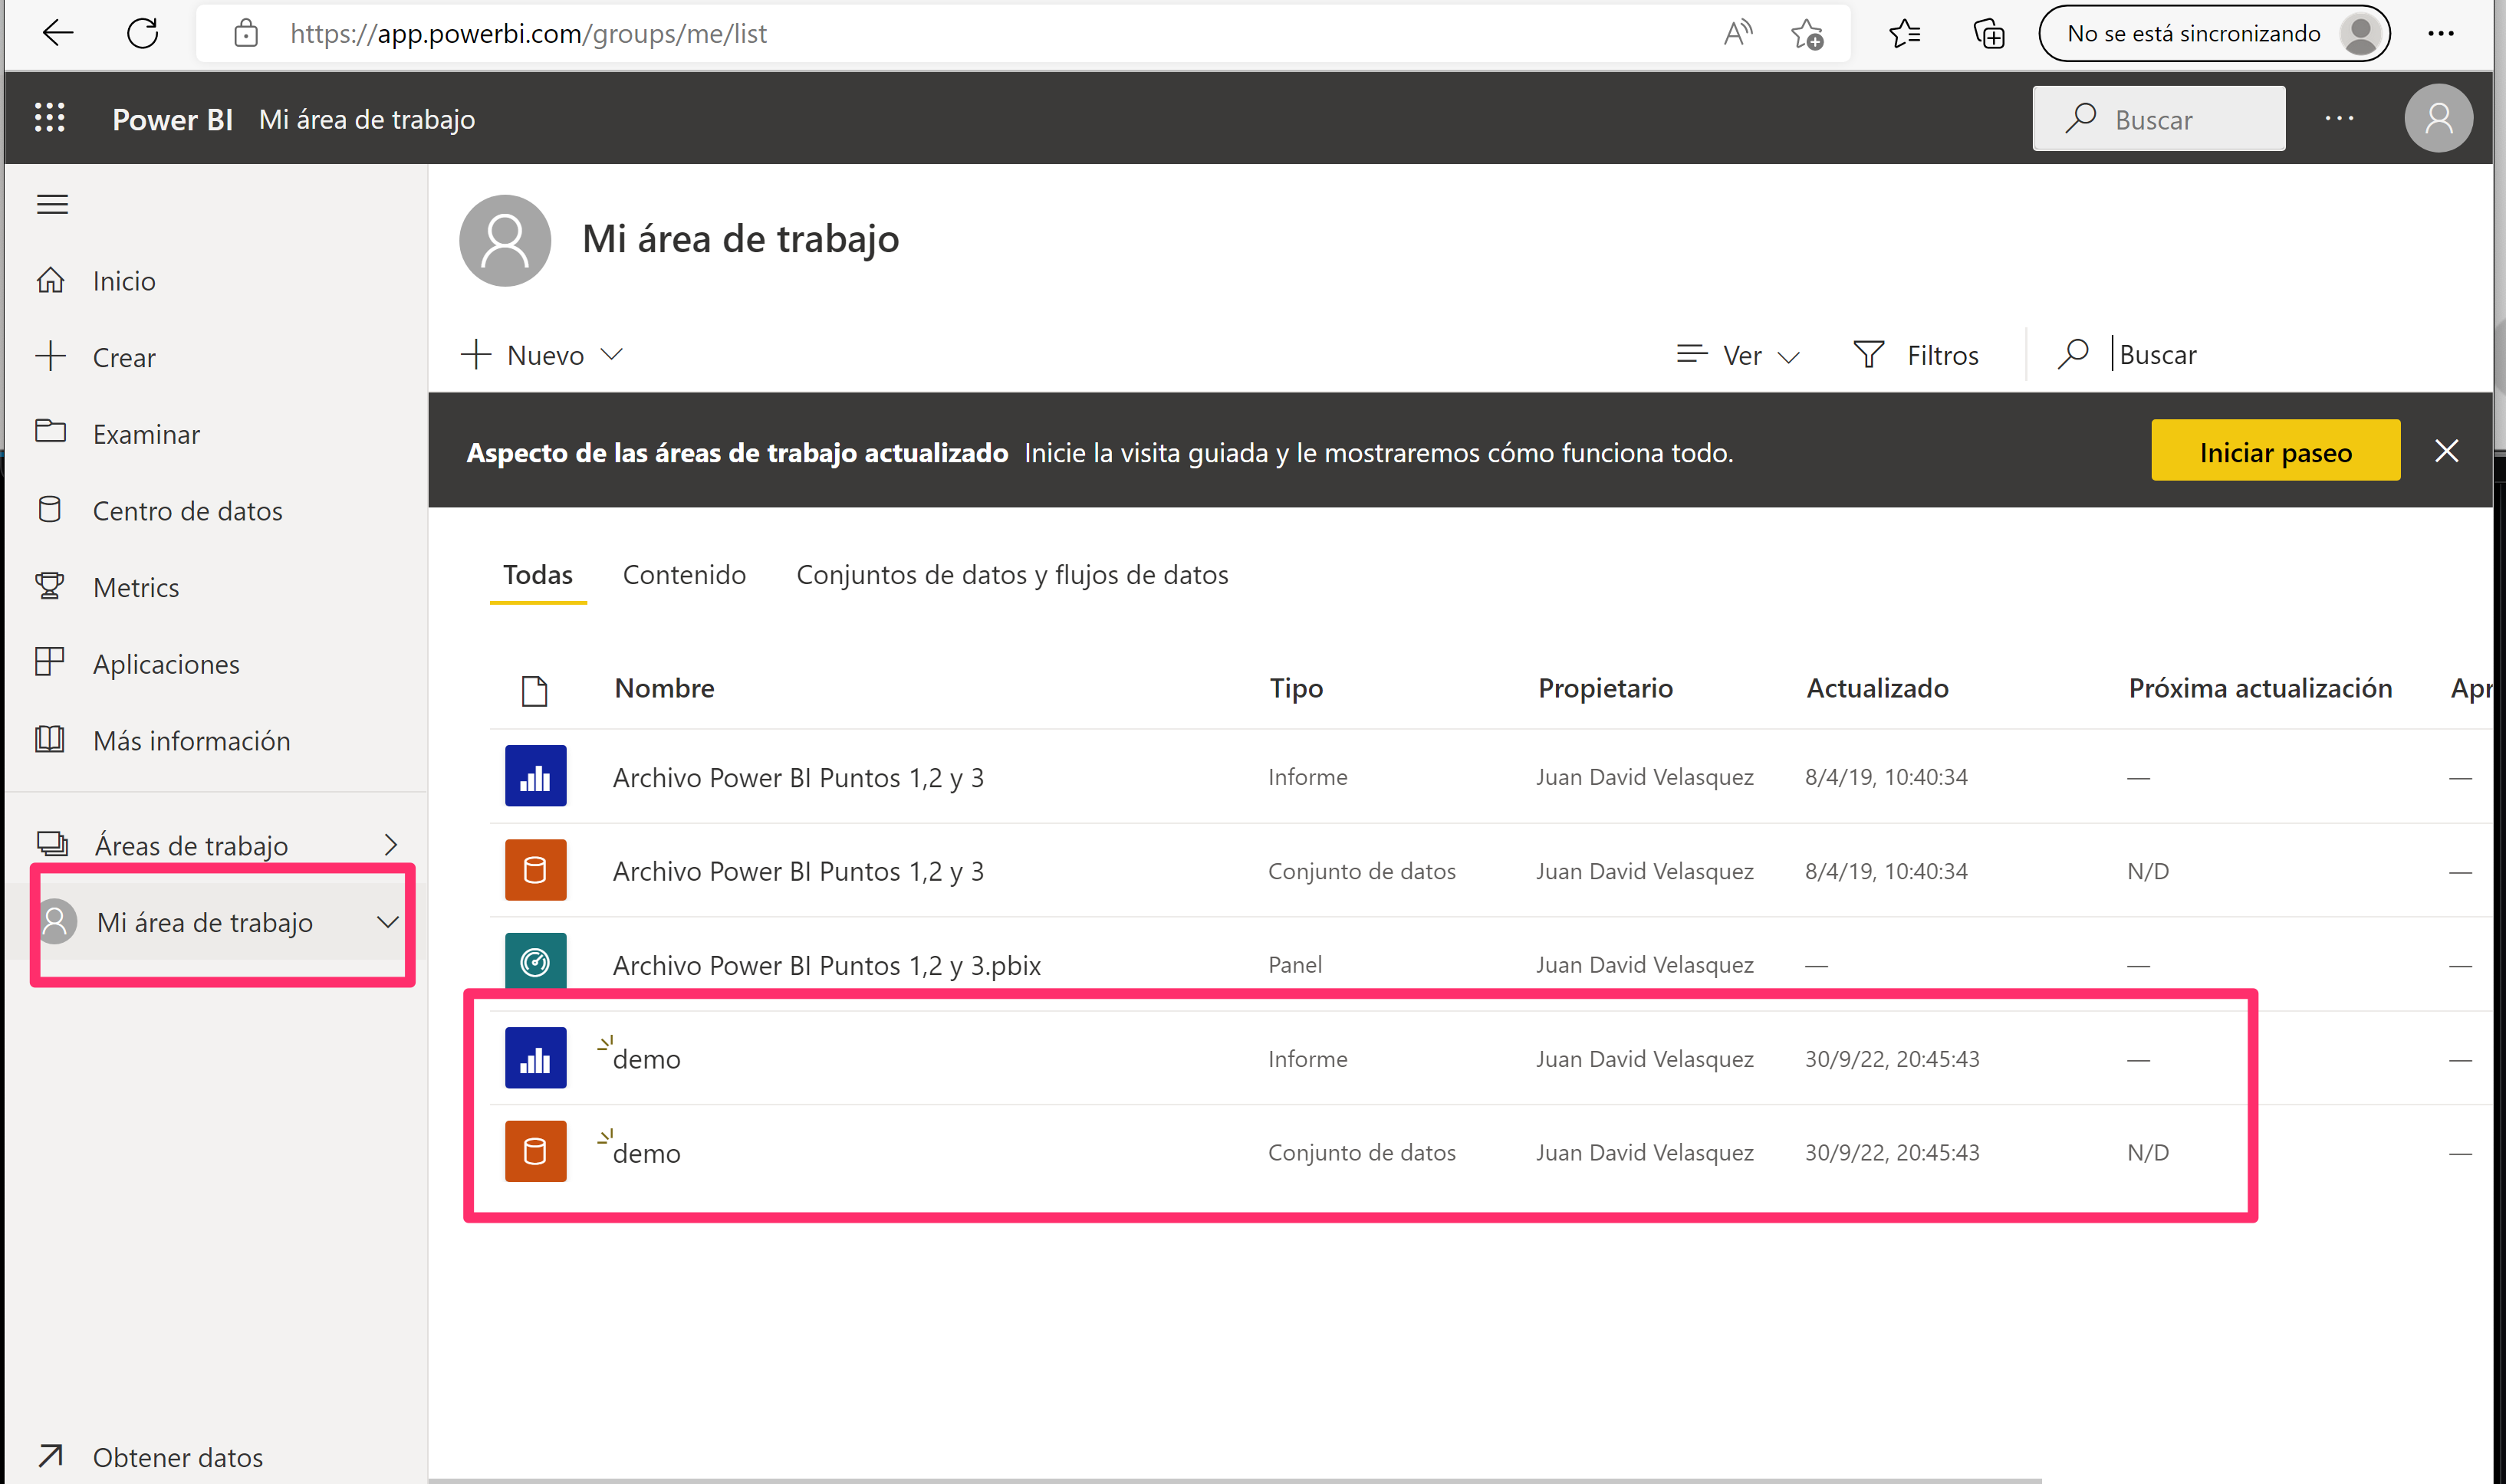Click the file type column header icon

tap(535, 690)
